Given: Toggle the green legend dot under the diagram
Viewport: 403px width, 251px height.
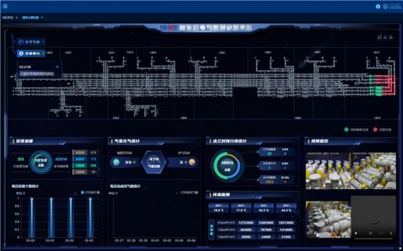Looking at the screenshot, I should pyautogui.click(x=347, y=130).
